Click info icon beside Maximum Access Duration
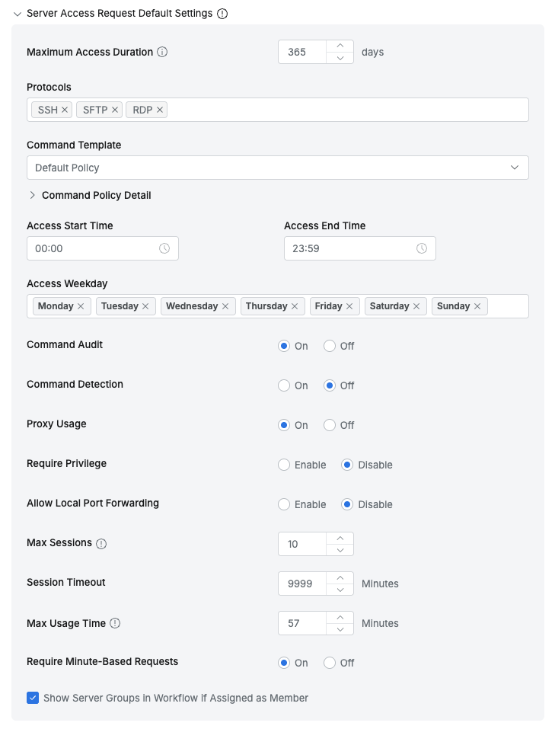Screen dimensions: 555x729 pos(162,53)
